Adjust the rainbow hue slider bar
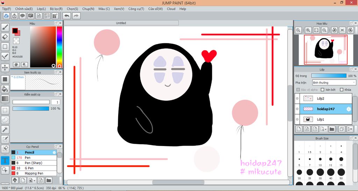358x191 pixels. [x=59, y=47]
